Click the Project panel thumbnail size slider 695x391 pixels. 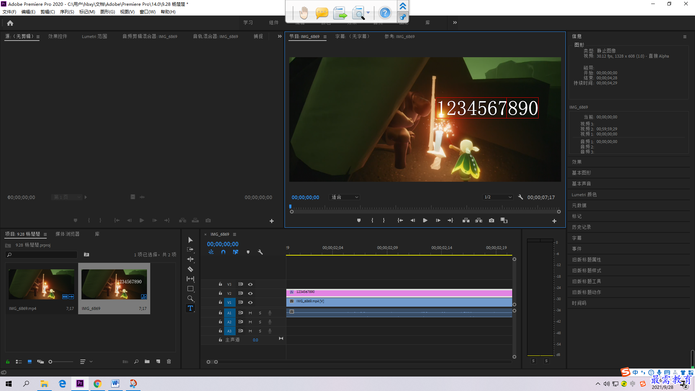click(x=61, y=362)
